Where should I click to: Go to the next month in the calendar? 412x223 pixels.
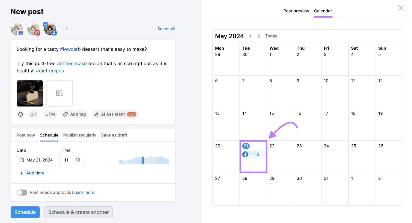259,36
